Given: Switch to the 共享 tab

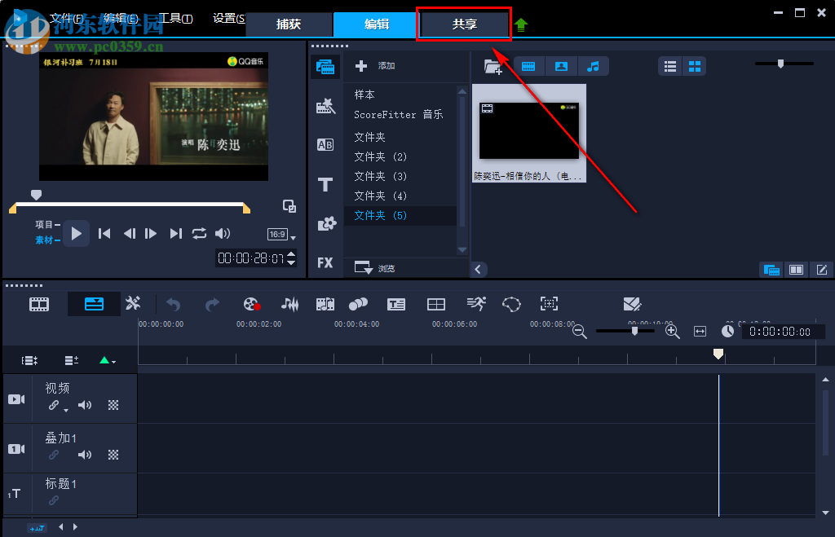Looking at the screenshot, I should (464, 24).
